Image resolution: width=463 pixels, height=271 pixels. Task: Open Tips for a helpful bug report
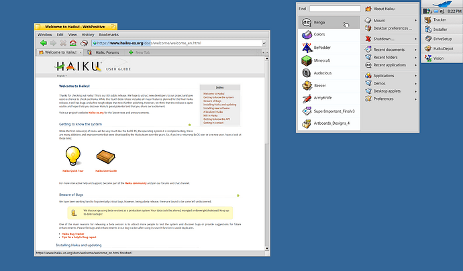point(79,237)
